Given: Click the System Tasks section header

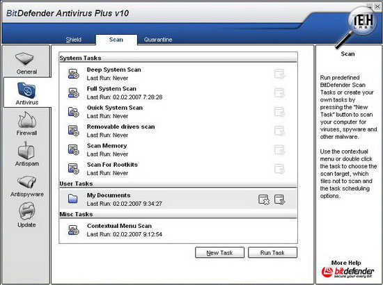Looking at the screenshot, I should [x=80, y=58].
